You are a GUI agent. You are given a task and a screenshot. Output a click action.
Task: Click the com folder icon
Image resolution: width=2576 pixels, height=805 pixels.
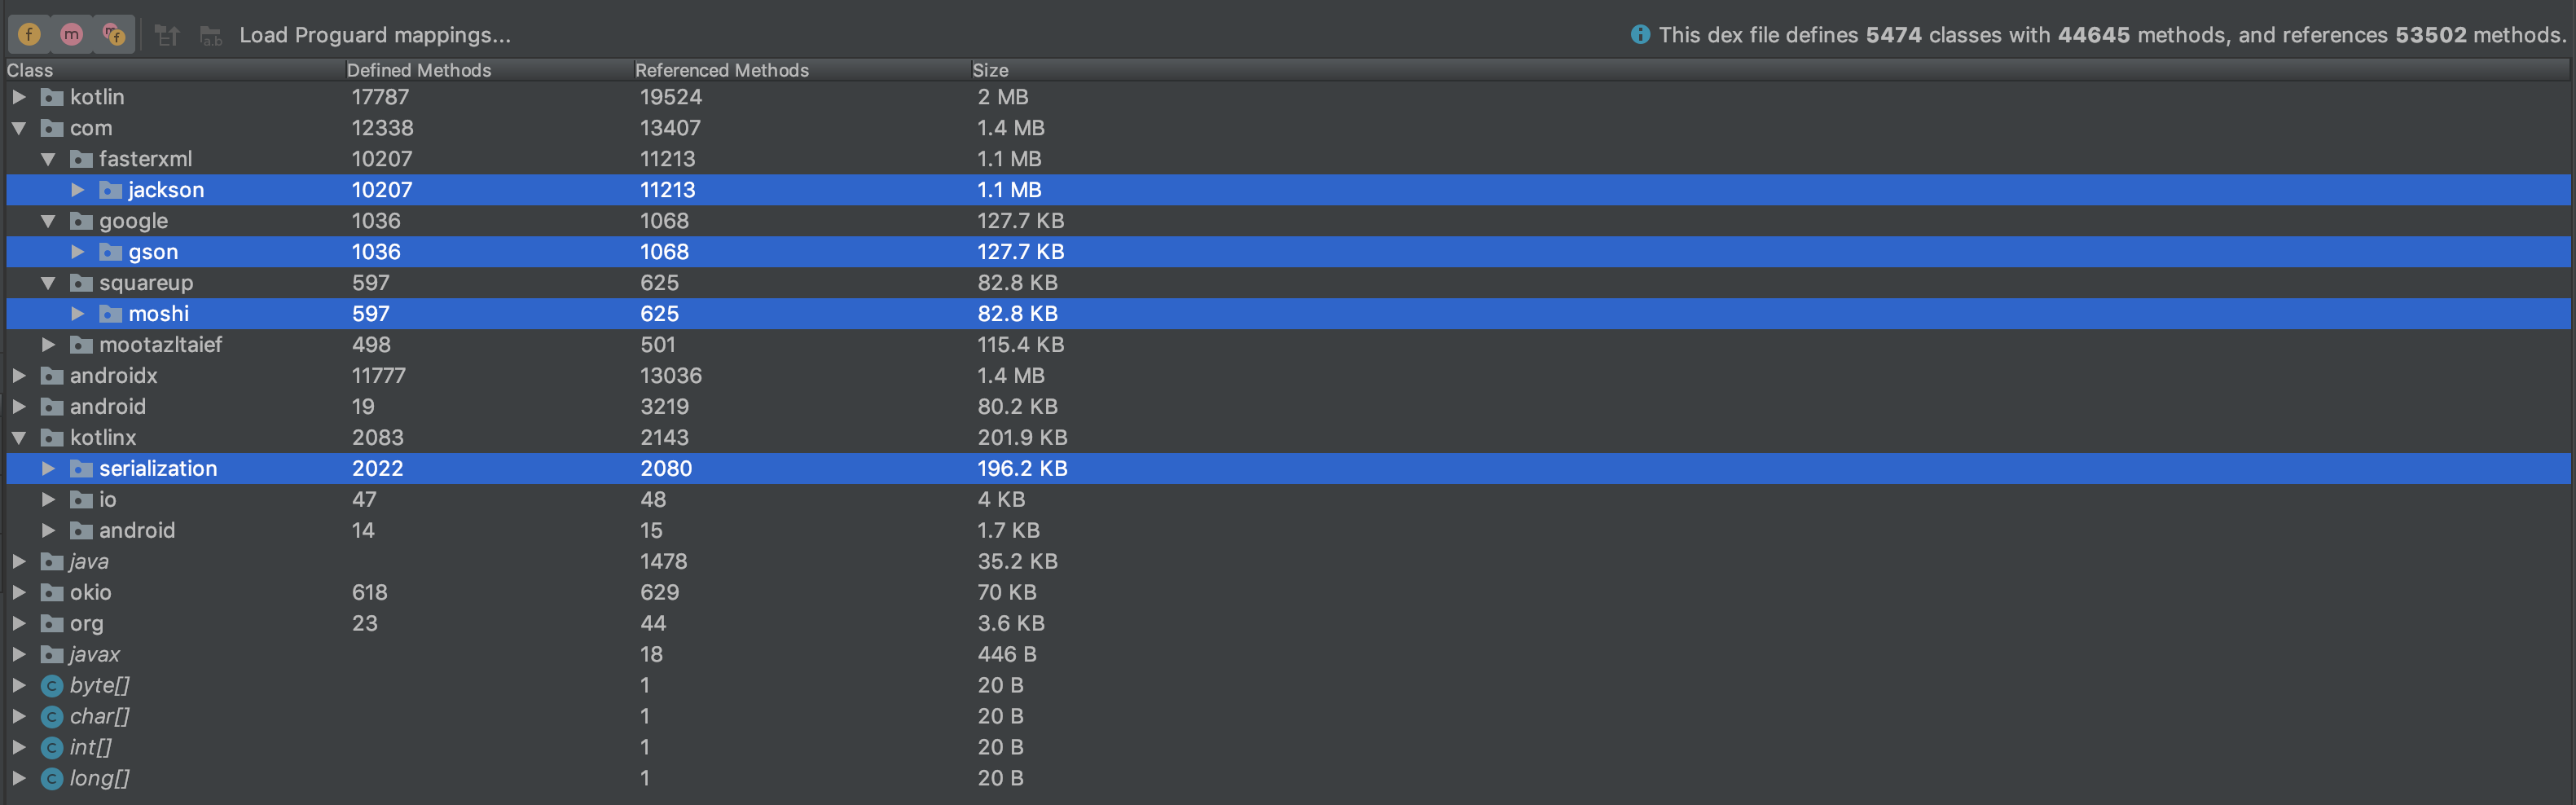(x=52, y=128)
